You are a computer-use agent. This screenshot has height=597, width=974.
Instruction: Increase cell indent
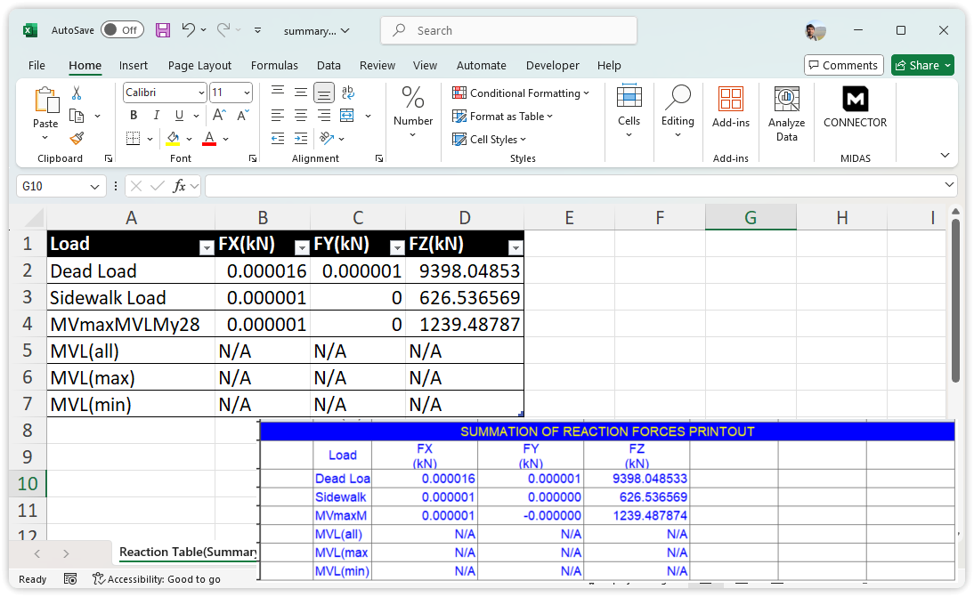pos(301,139)
